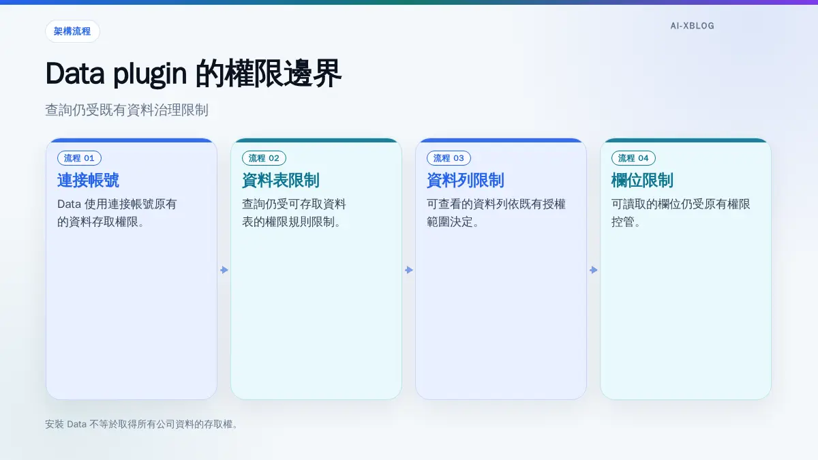Select the 資料列限制 heading
Image resolution: width=818 pixels, height=460 pixels.
466,181
